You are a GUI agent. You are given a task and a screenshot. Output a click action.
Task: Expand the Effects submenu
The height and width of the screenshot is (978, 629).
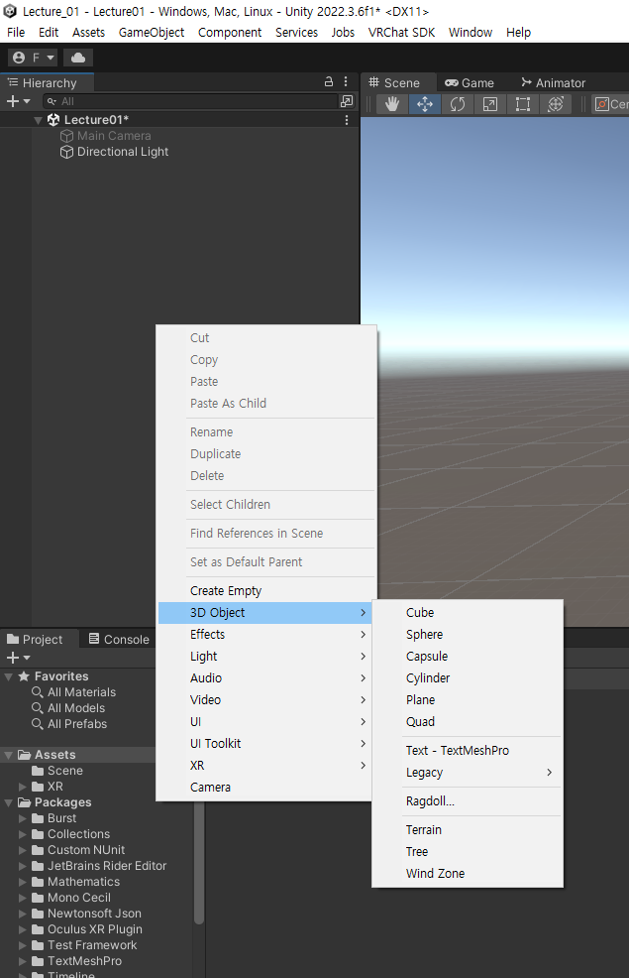pos(265,635)
